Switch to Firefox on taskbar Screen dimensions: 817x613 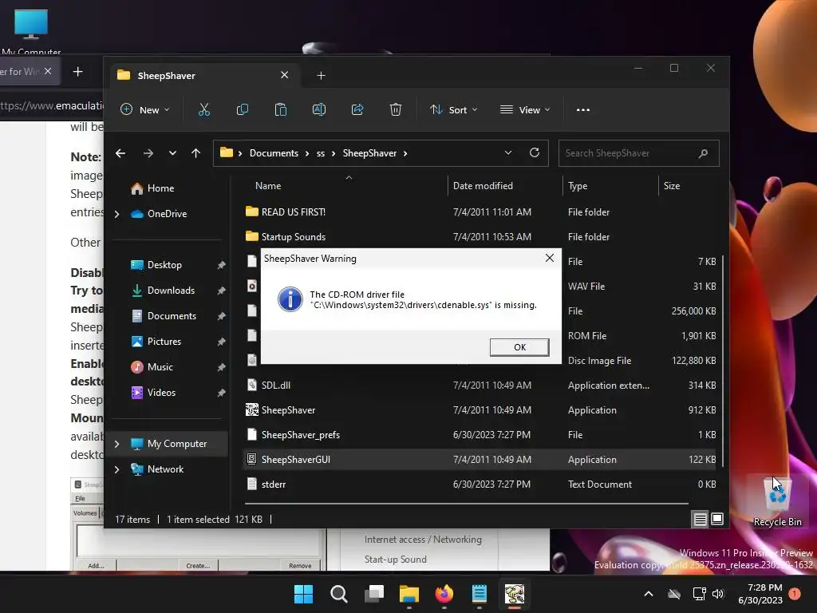pos(444,594)
